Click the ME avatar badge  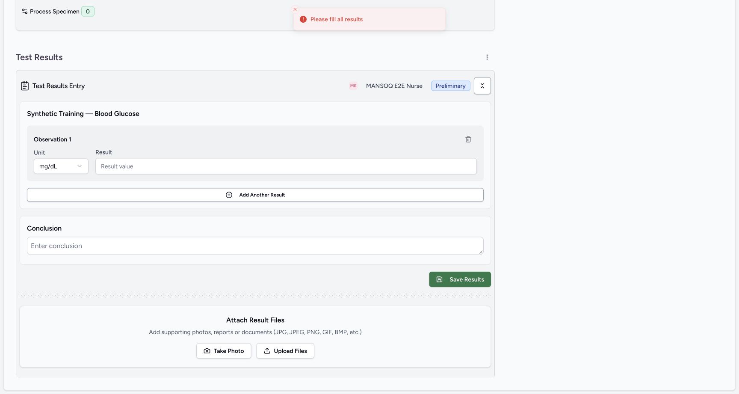(x=353, y=86)
